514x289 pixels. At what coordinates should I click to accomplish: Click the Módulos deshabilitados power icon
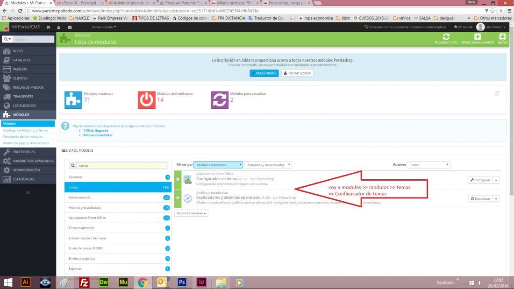147,100
